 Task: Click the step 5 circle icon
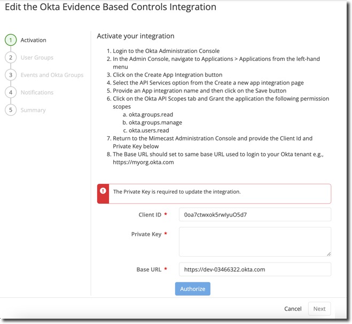[10, 110]
